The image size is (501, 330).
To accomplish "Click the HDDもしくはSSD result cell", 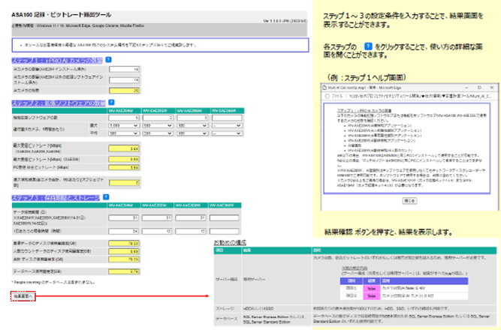I will tap(258, 308).
